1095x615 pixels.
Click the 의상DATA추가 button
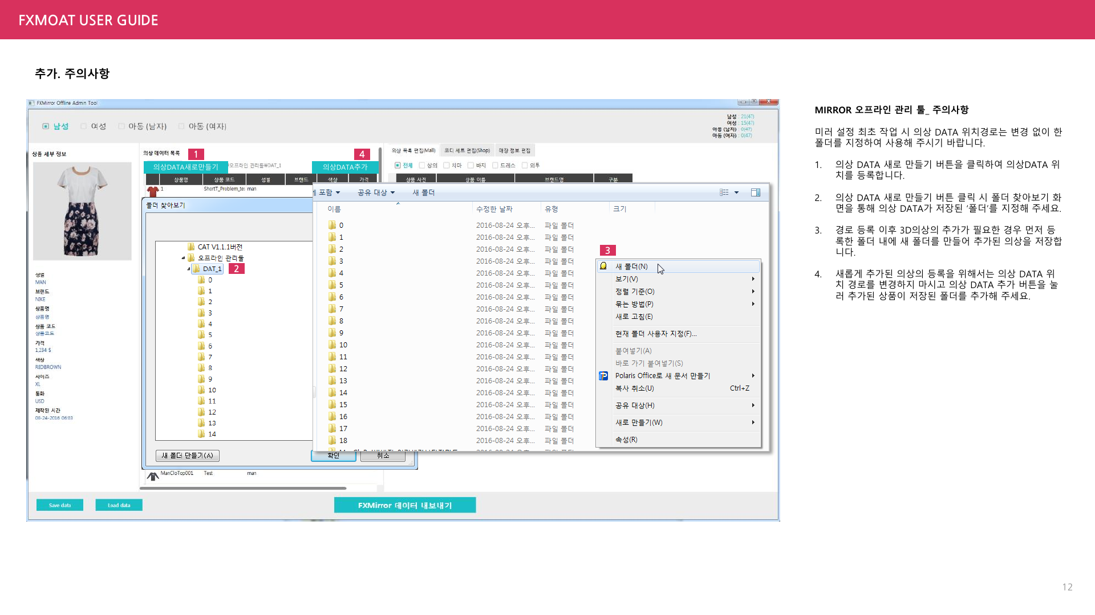[345, 167]
